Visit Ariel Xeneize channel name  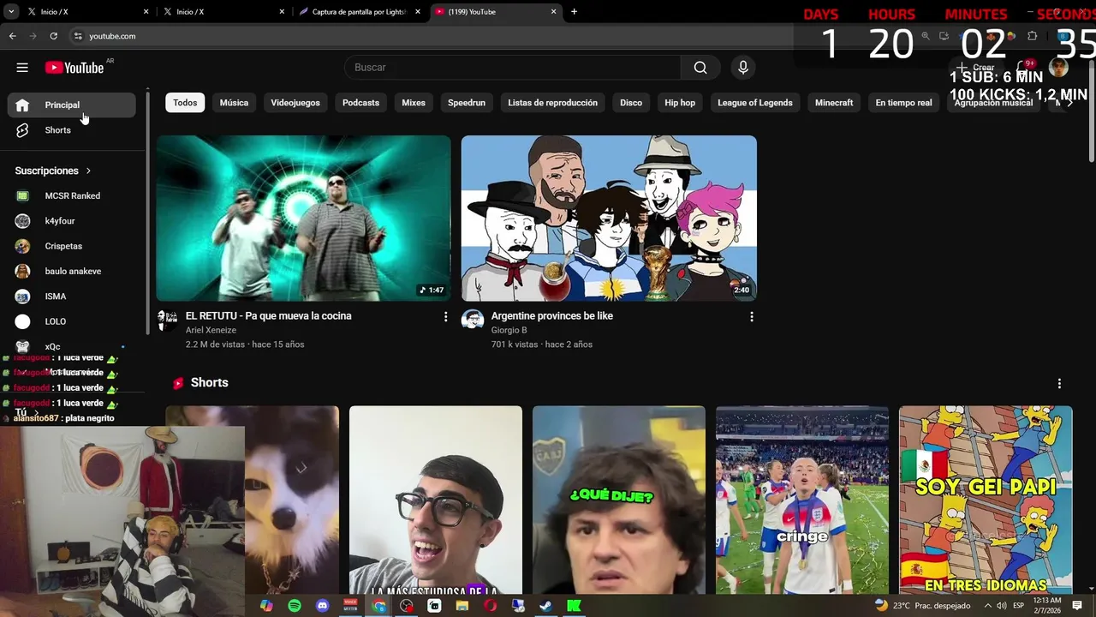click(211, 330)
